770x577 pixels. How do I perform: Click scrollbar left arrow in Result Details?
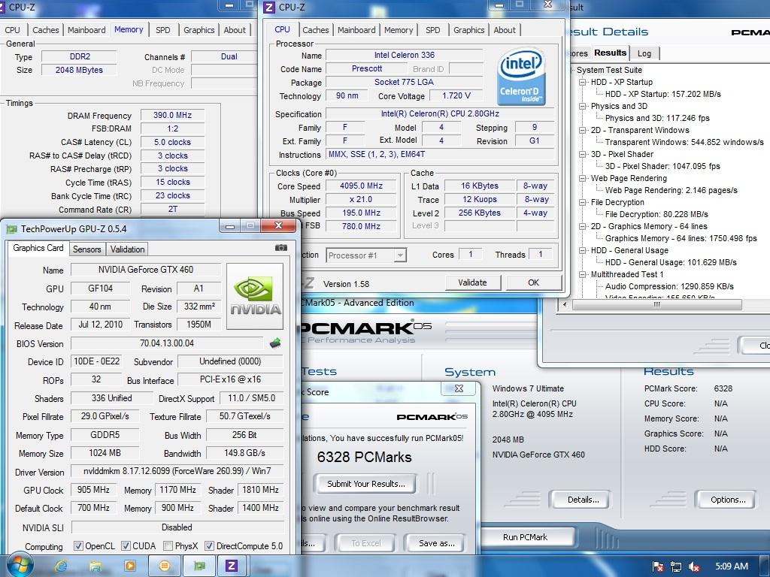click(564, 305)
